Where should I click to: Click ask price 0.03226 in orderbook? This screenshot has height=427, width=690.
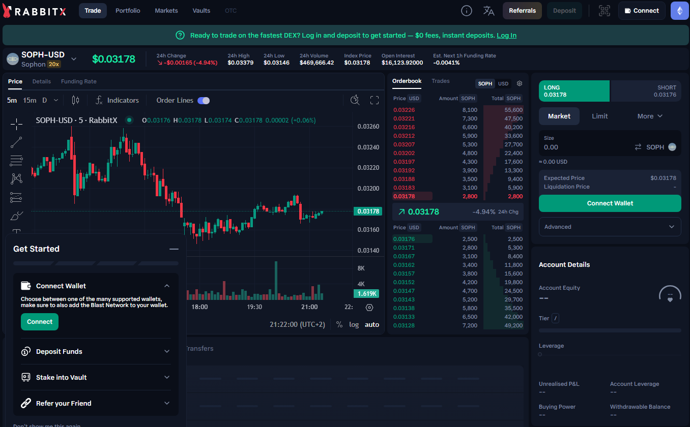pos(404,110)
